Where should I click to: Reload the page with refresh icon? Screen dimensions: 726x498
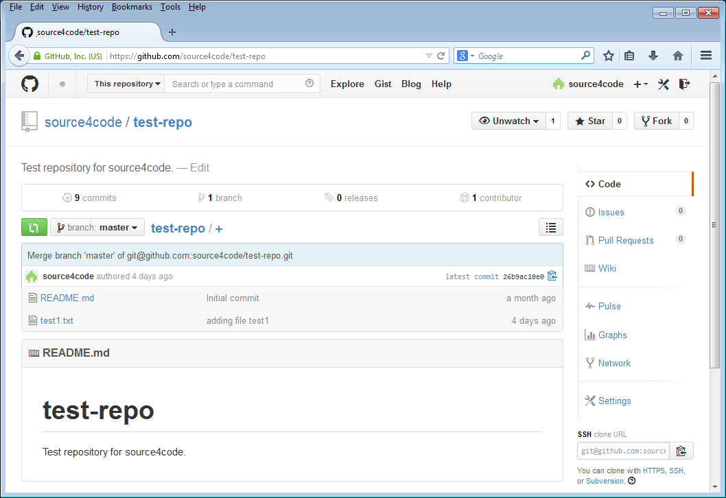[441, 56]
